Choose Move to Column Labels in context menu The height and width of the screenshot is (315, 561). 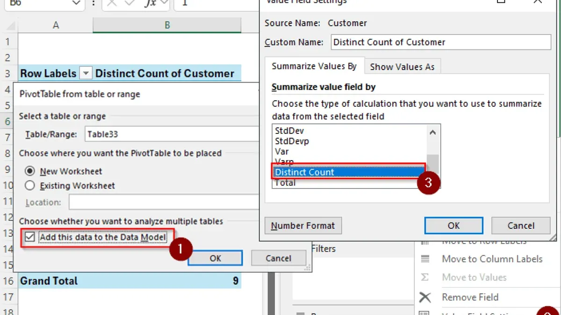[492, 259]
